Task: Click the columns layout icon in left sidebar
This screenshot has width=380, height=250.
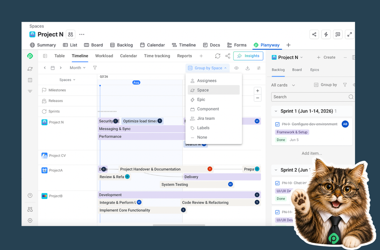Action: 30,80
